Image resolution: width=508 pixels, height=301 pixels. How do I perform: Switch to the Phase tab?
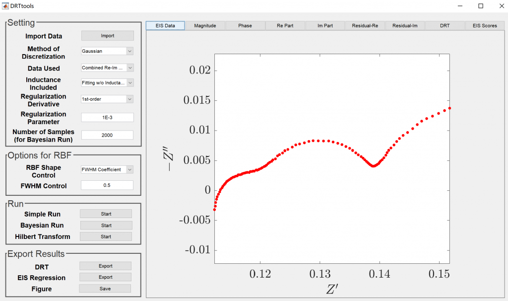point(245,26)
